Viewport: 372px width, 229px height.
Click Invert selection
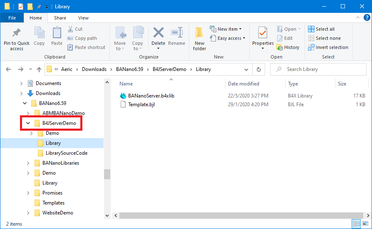pyautogui.click(x=328, y=47)
